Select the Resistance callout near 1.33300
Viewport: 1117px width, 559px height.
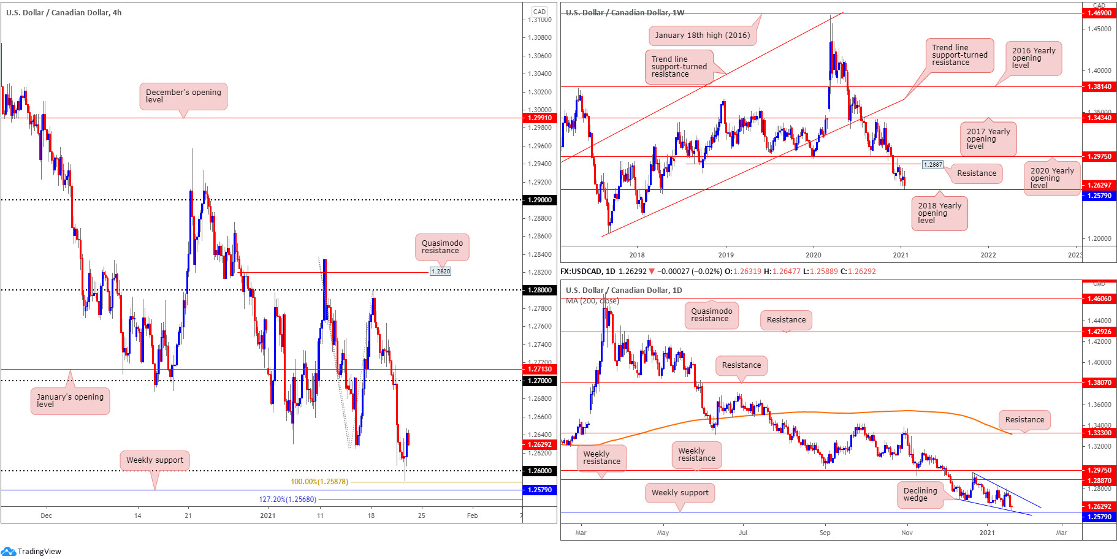[1024, 420]
